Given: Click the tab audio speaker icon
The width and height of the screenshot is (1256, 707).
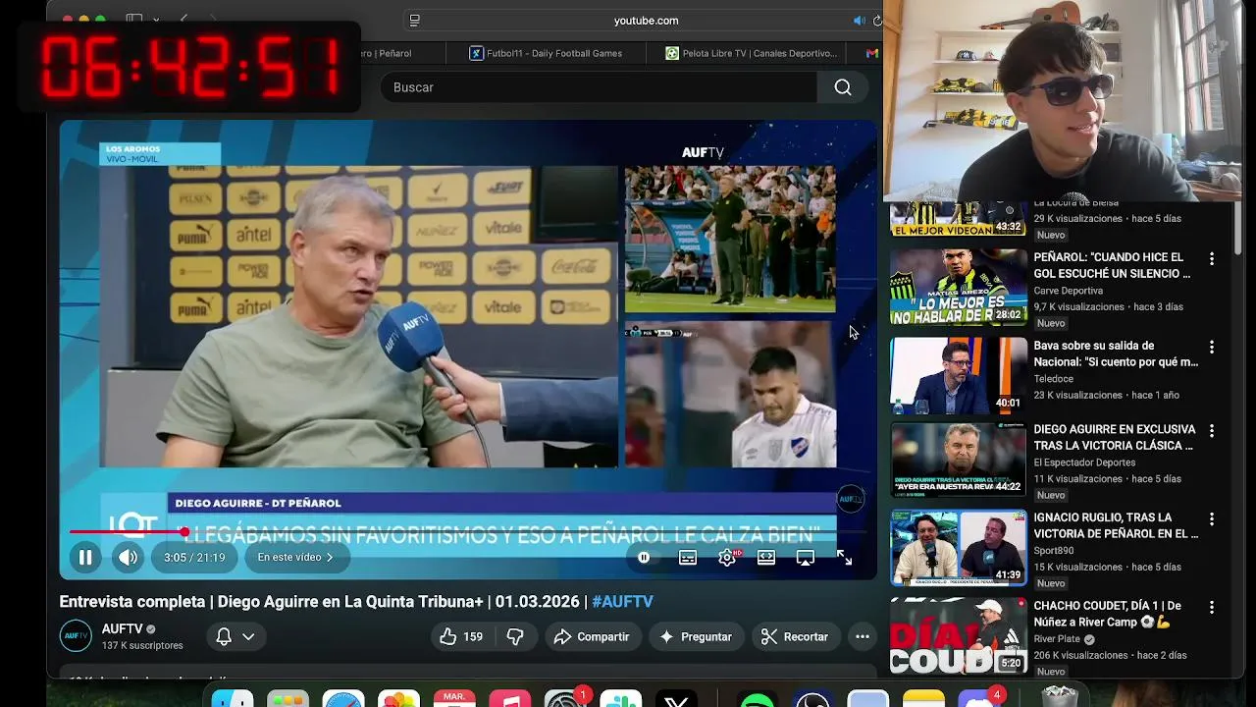Looking at the screenshot, I should click(860, 21).
